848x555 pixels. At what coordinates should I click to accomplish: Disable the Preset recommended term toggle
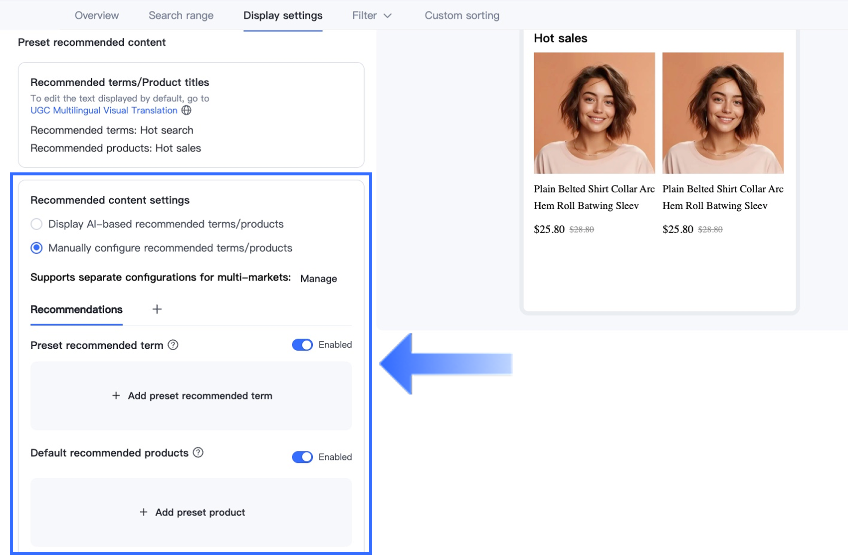coord(302,345)
